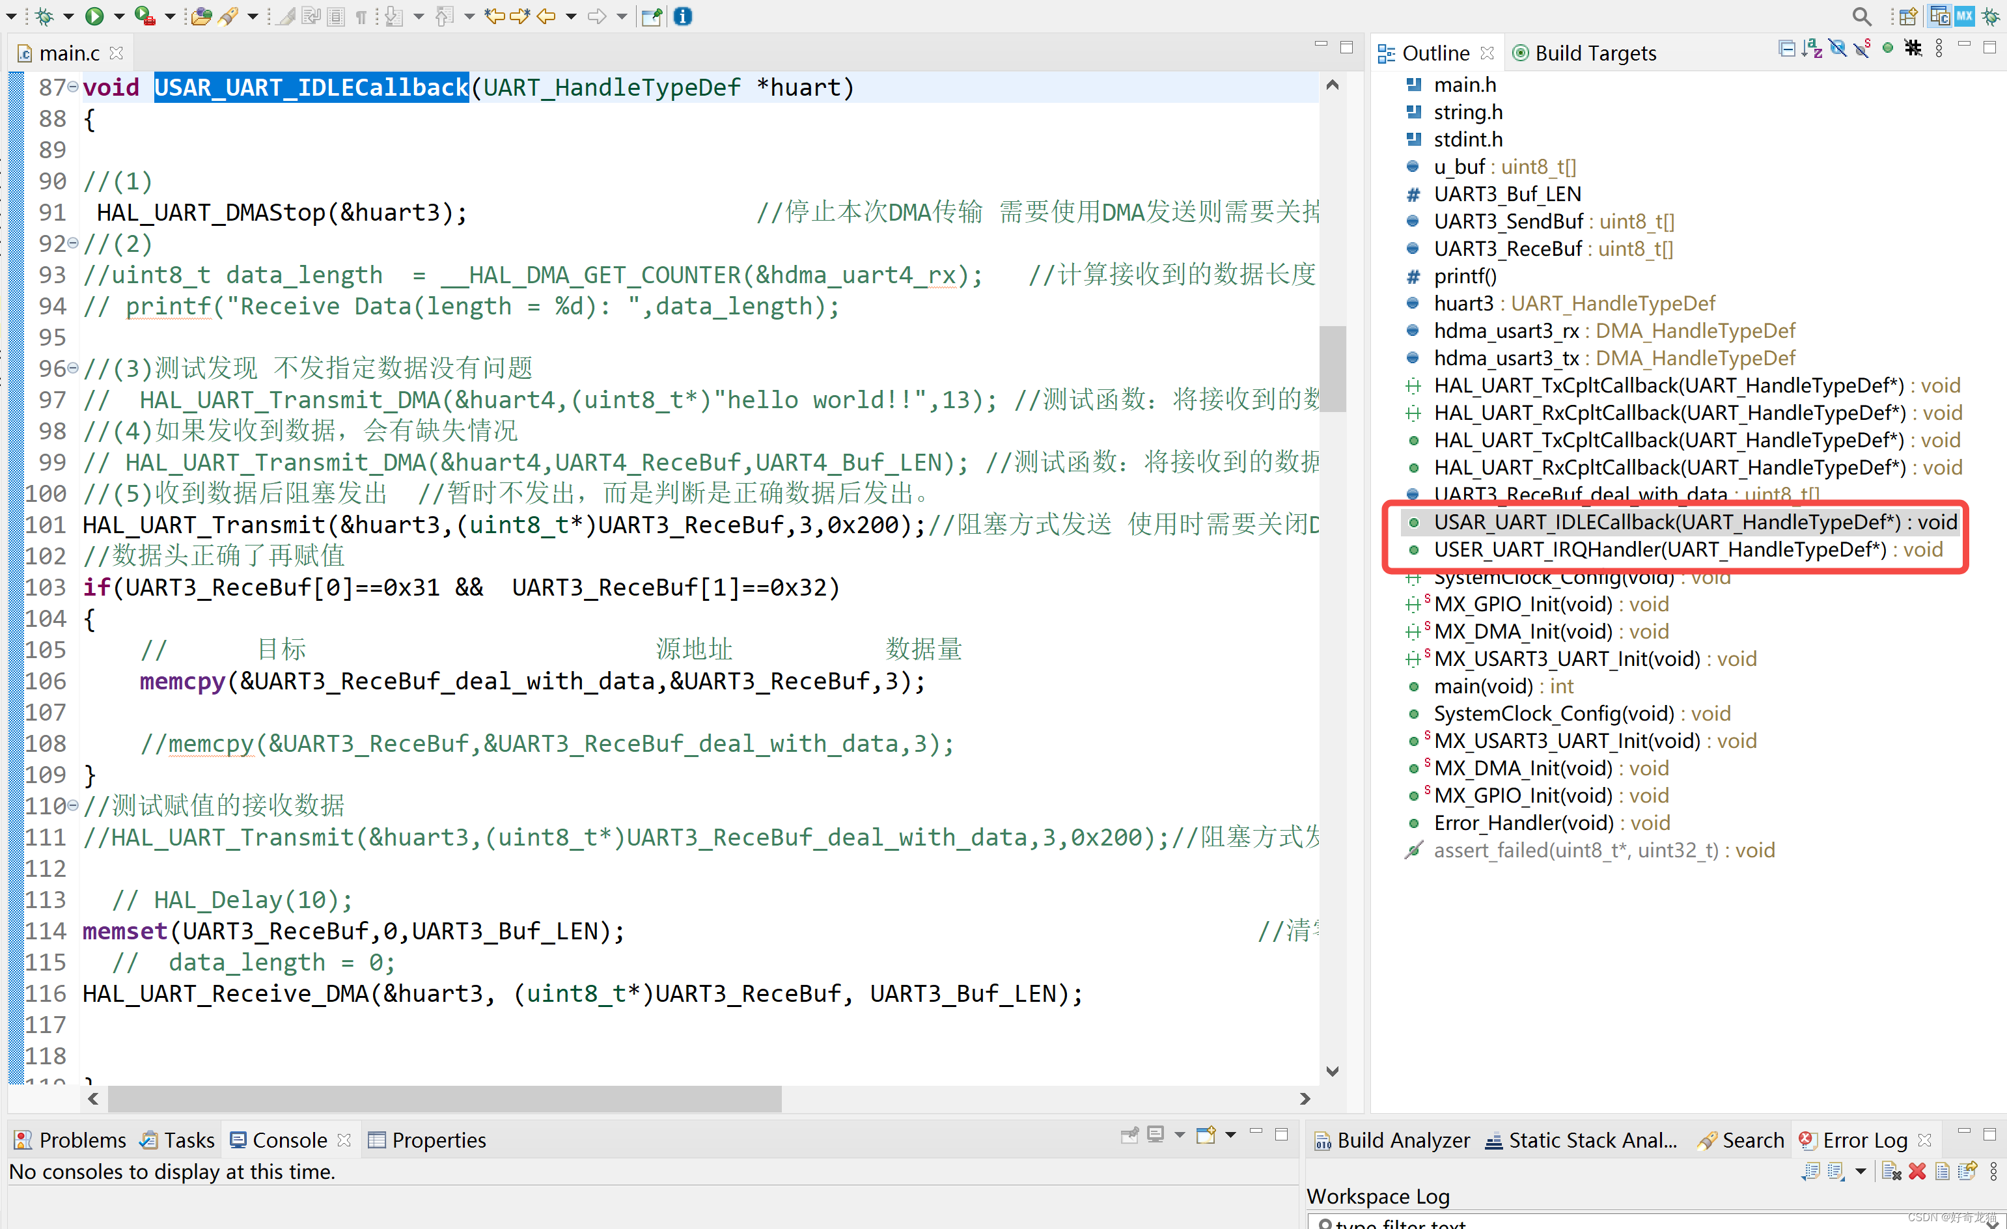Open the MX Device Configuration perspective

coord(1964,16)
